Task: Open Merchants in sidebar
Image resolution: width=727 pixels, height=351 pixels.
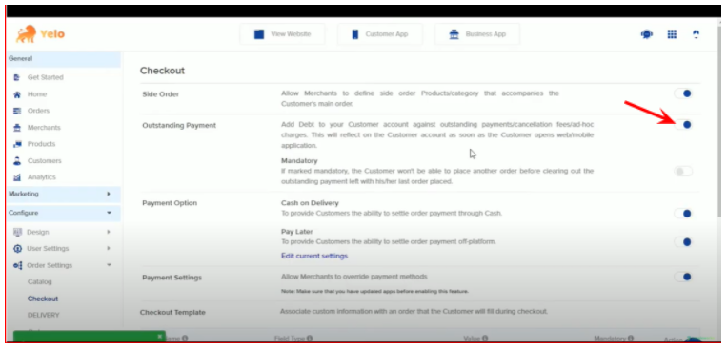Action: coord(44,128)
